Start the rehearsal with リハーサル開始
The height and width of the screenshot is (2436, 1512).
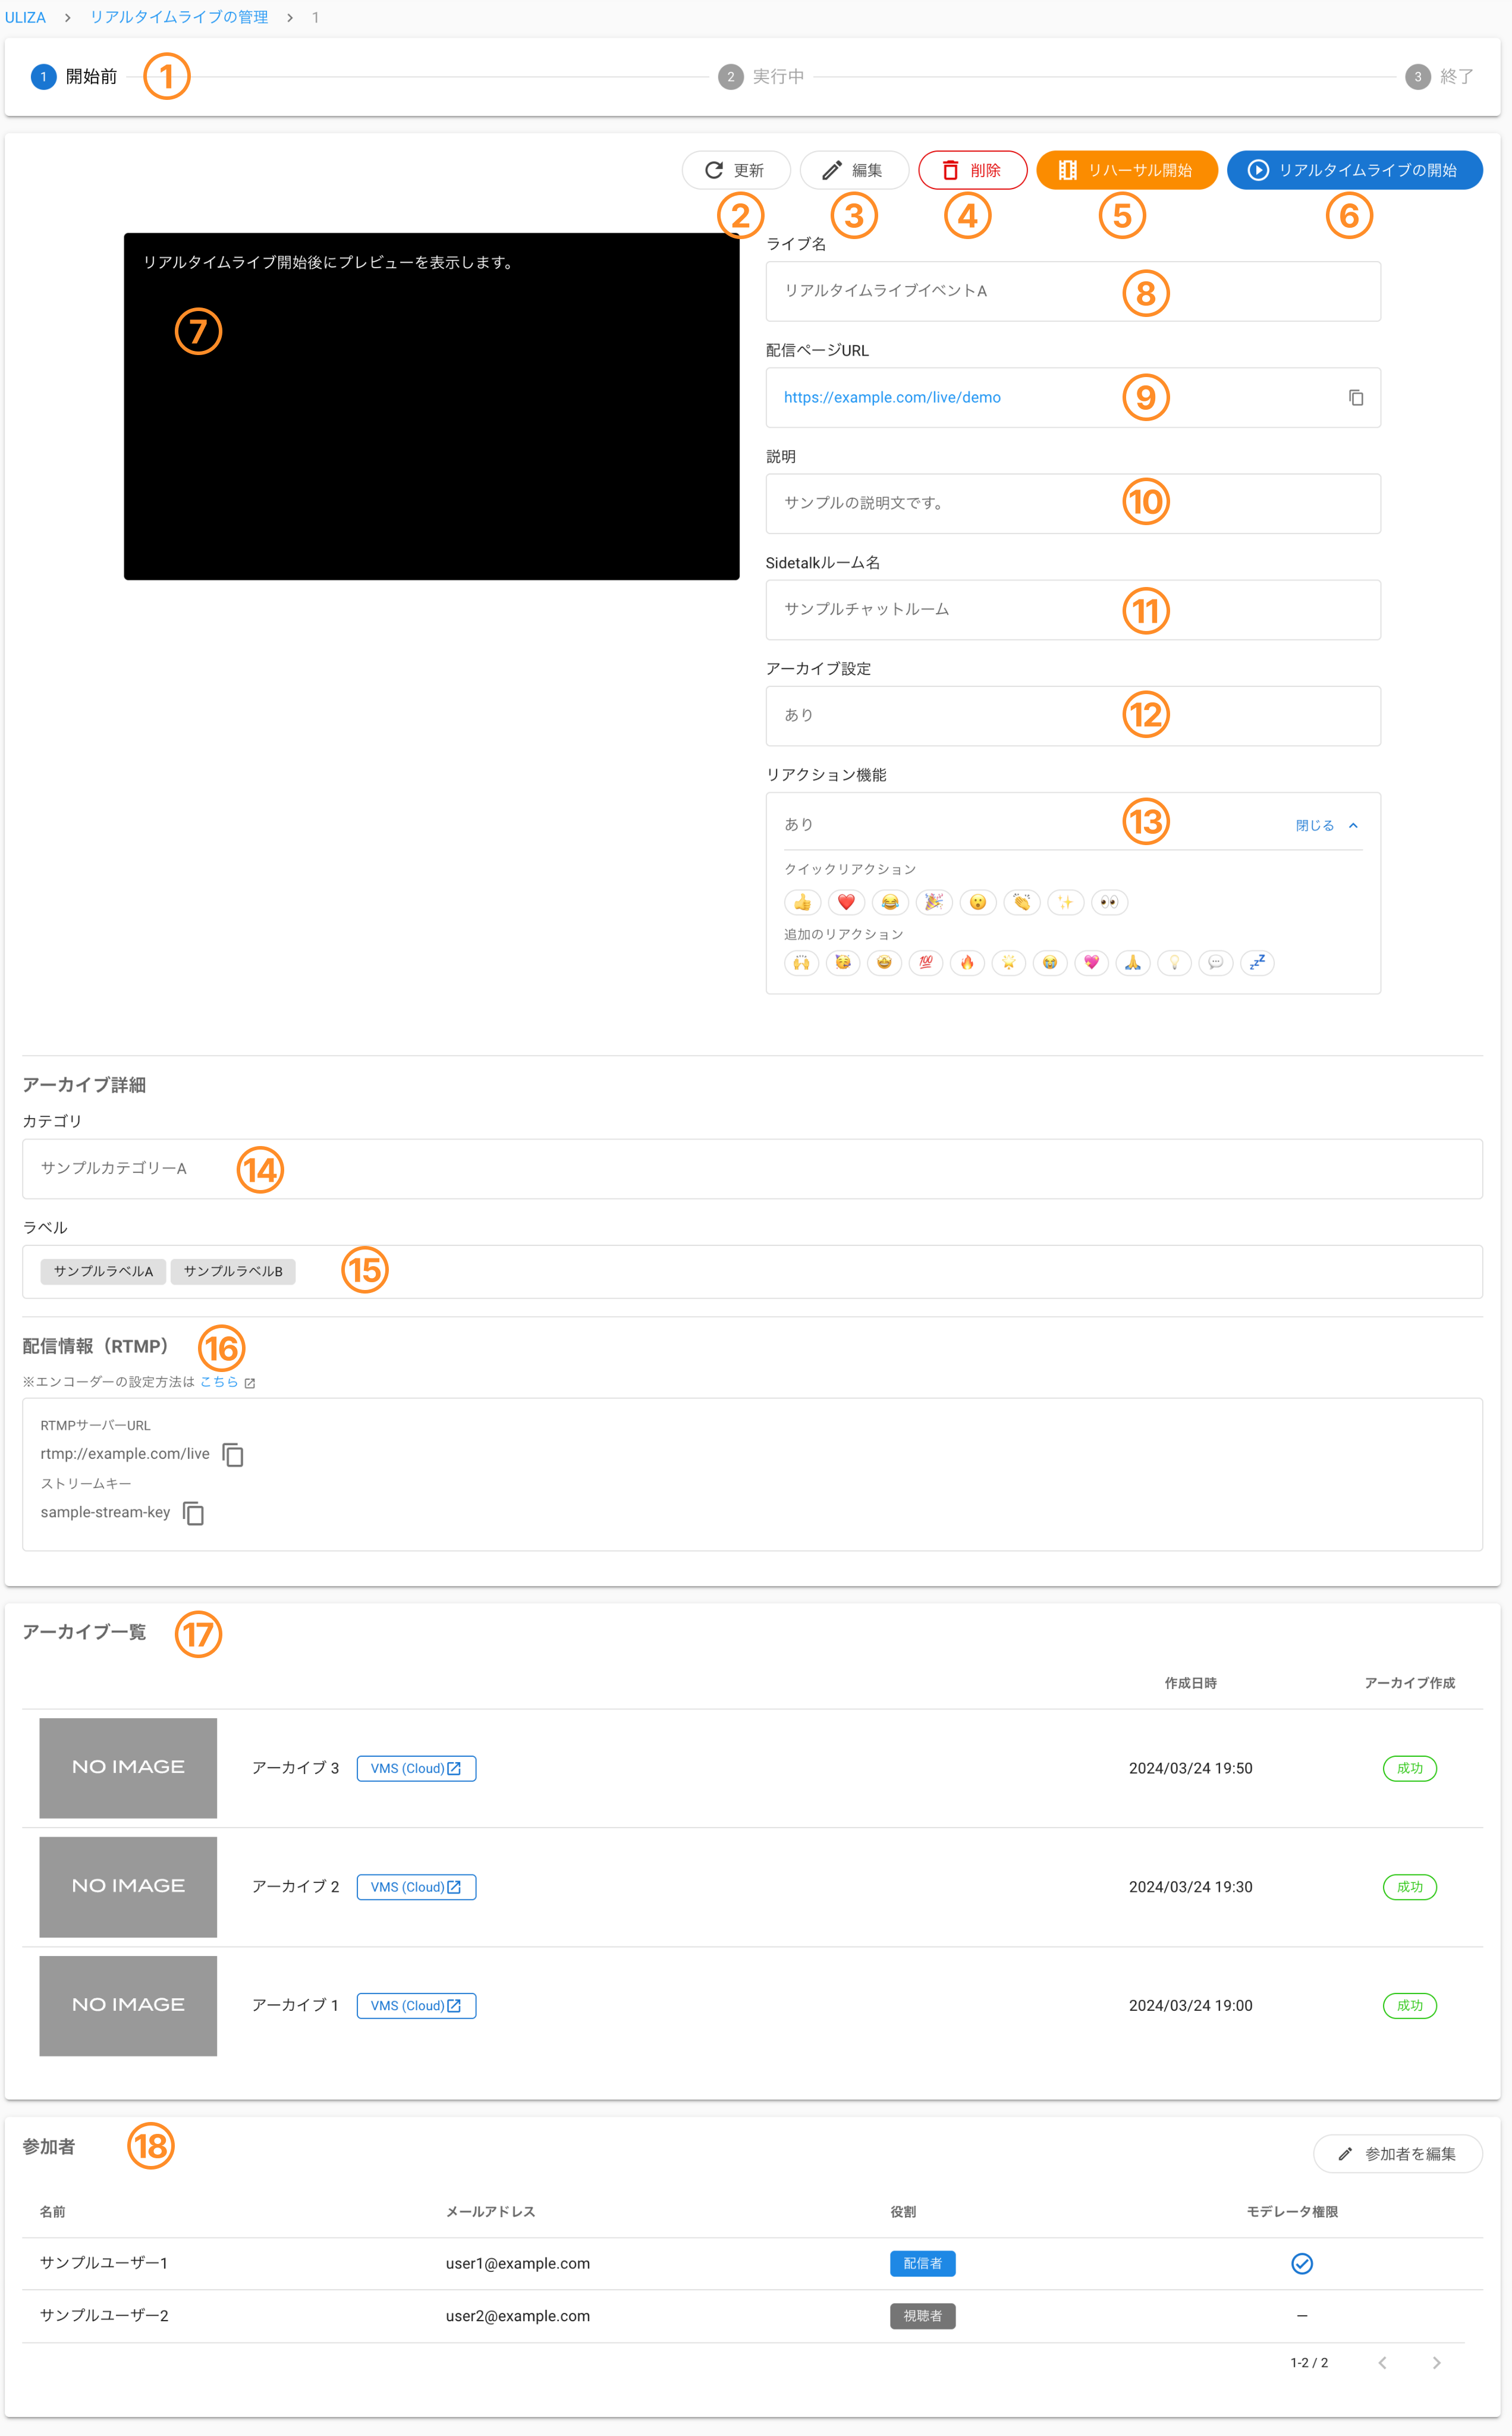(x=1126, y=170)
